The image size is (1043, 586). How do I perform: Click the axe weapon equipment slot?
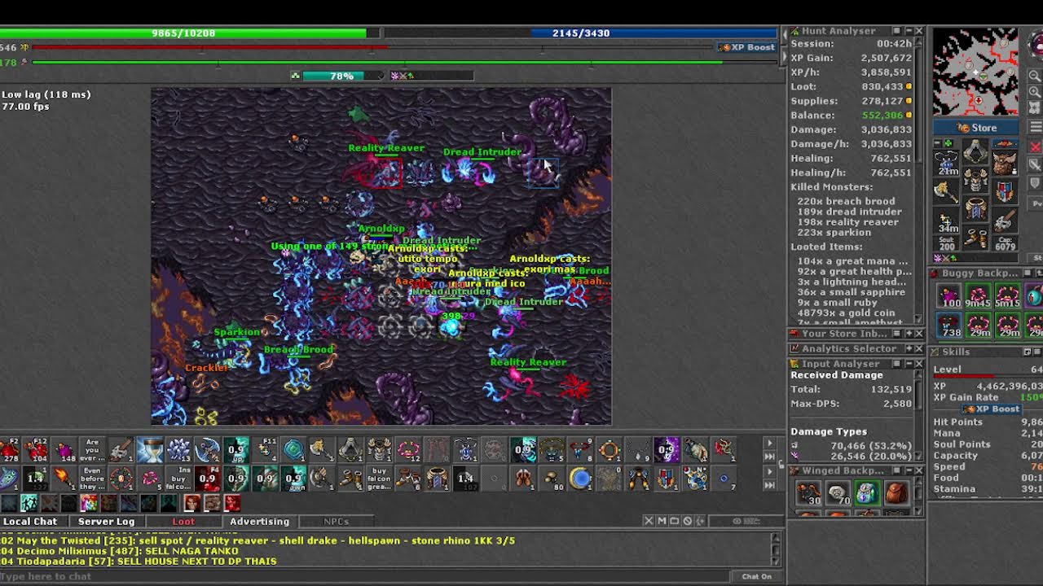[946, 191]
